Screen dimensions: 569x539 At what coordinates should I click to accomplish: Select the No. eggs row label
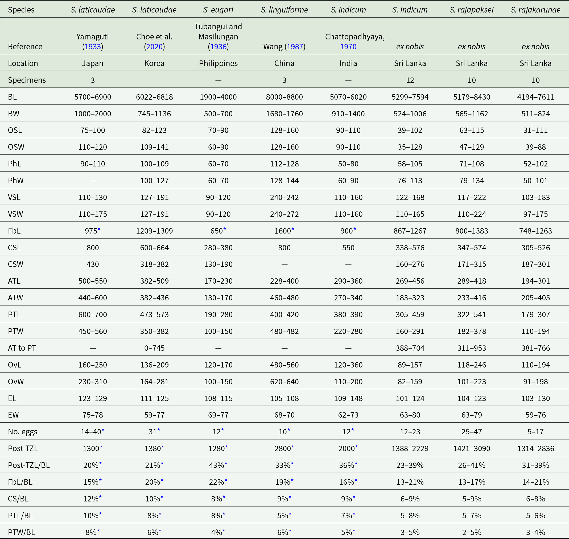(x=23, y=431)
